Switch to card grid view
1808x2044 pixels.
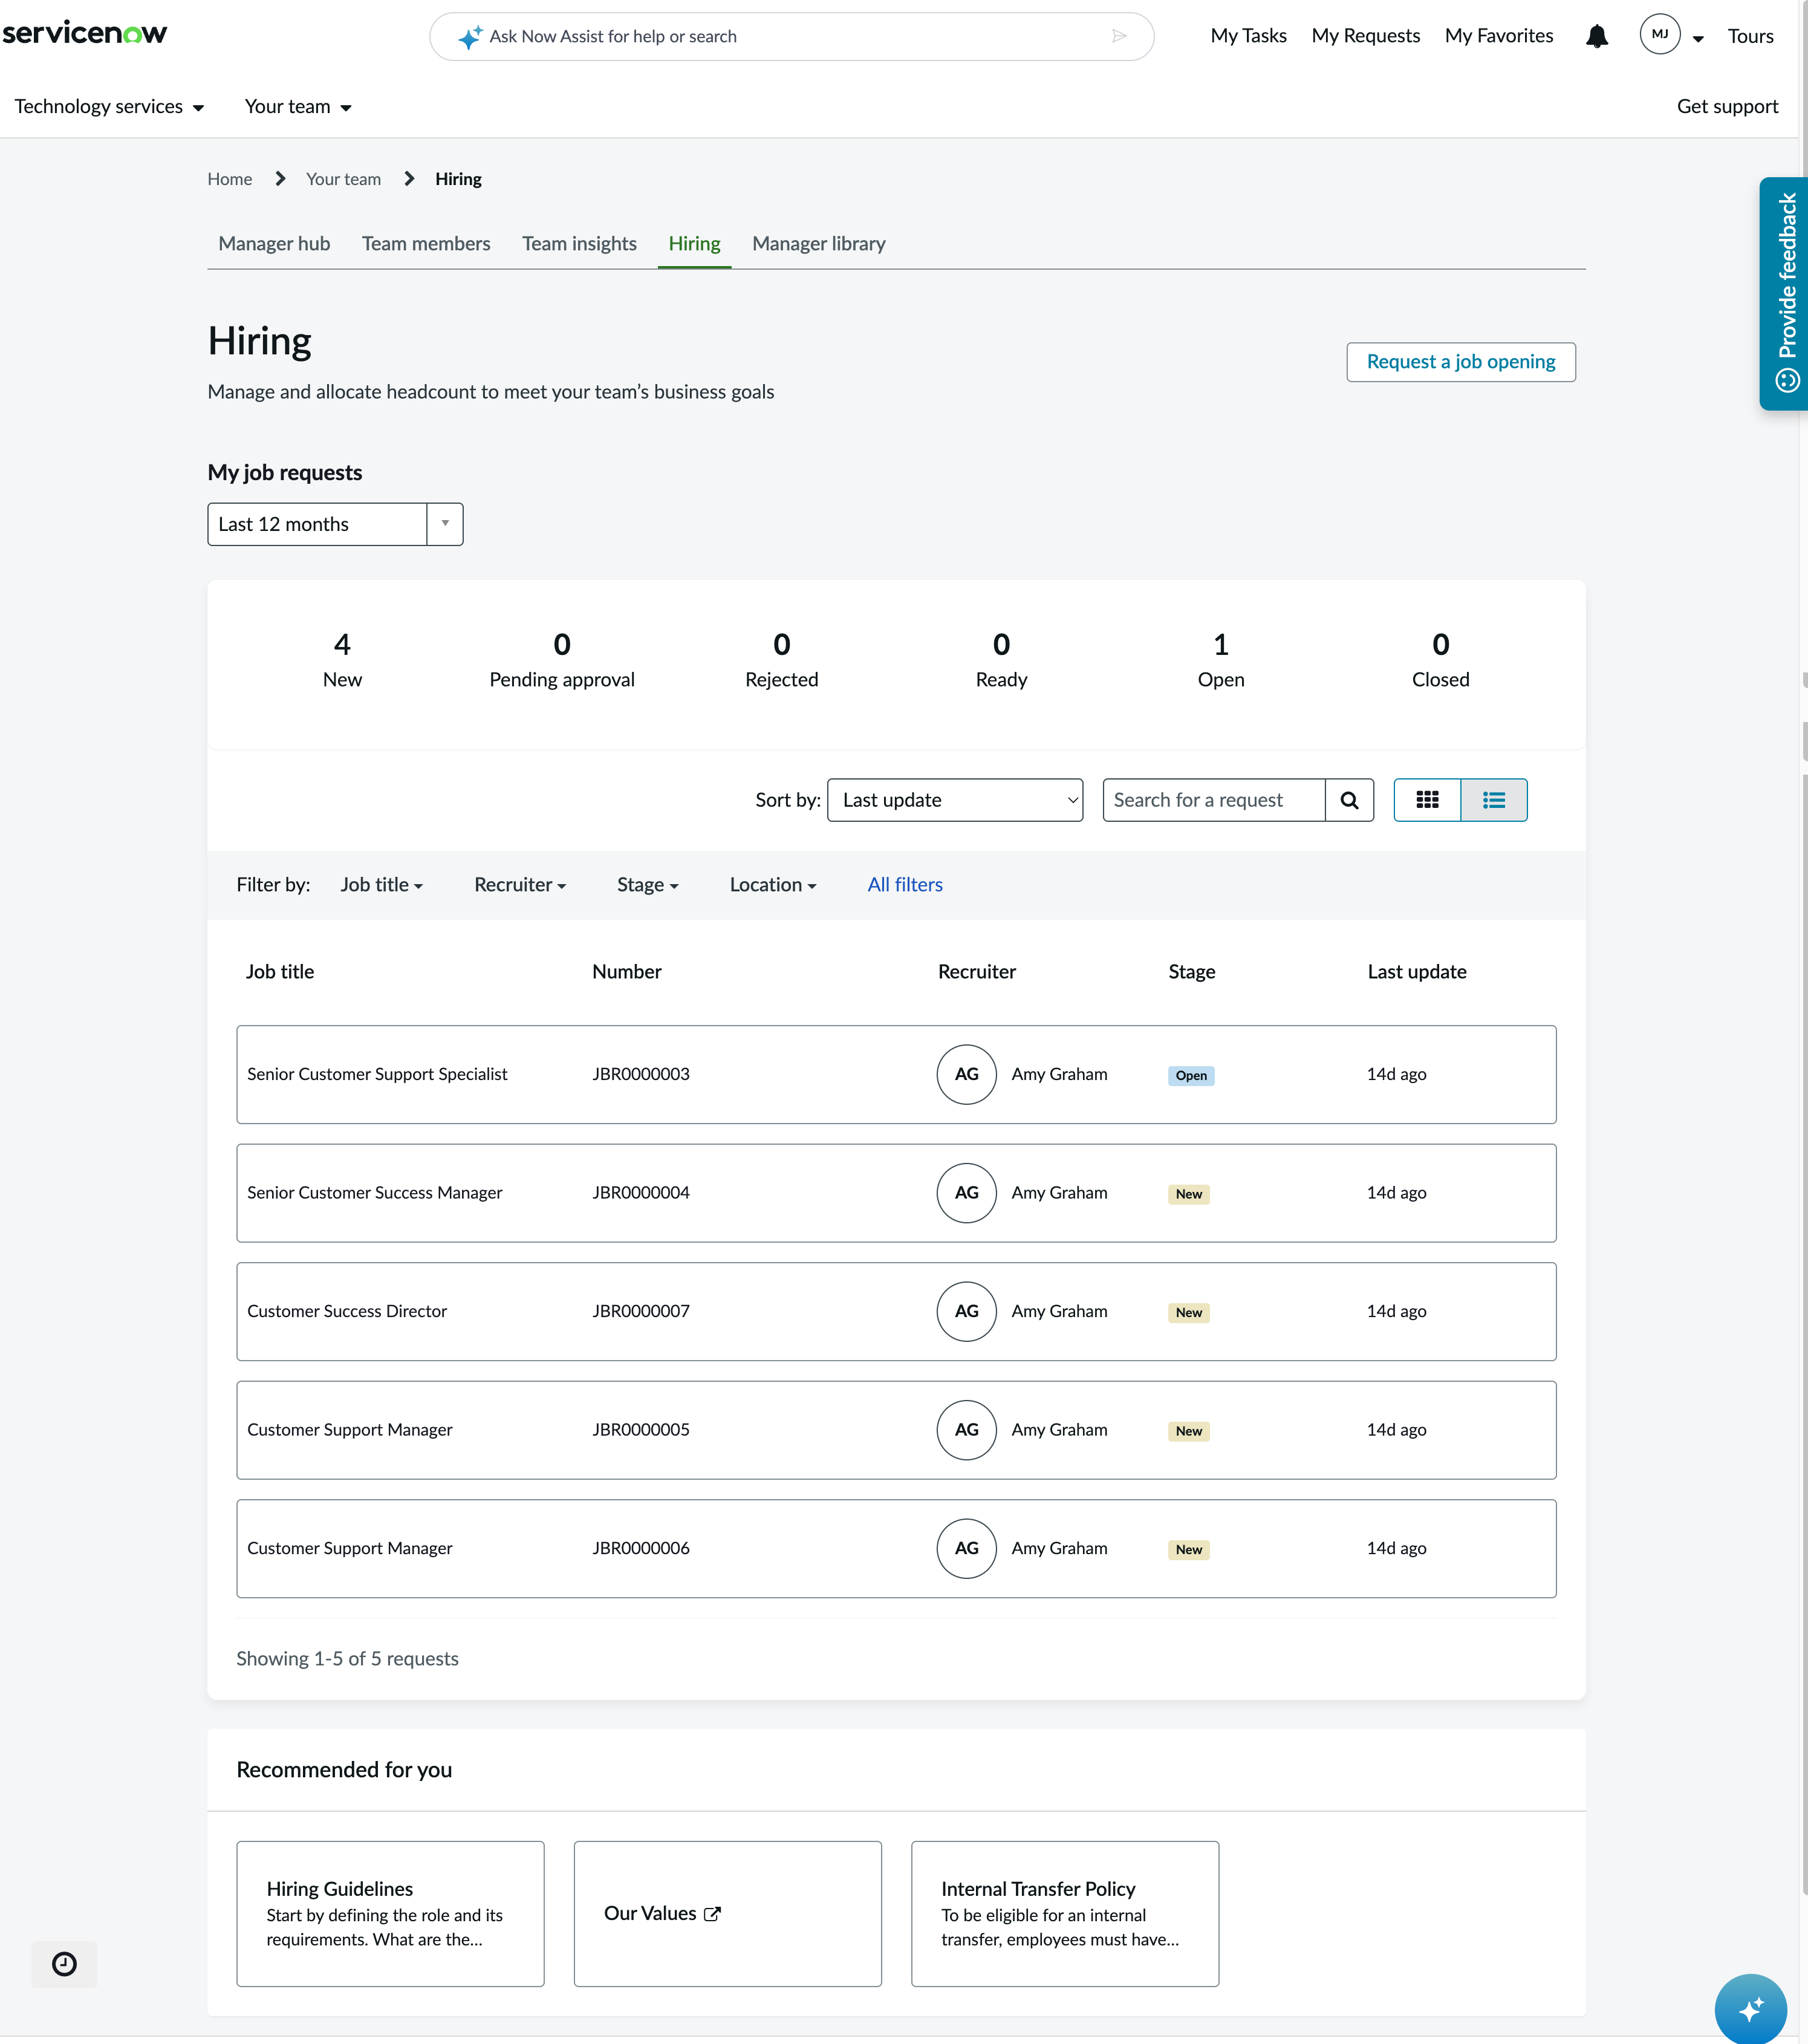1427,800
